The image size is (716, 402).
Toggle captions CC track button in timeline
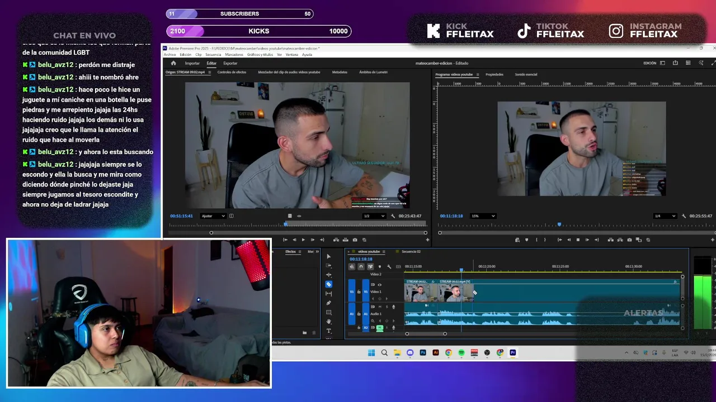(x=398, y=266)
